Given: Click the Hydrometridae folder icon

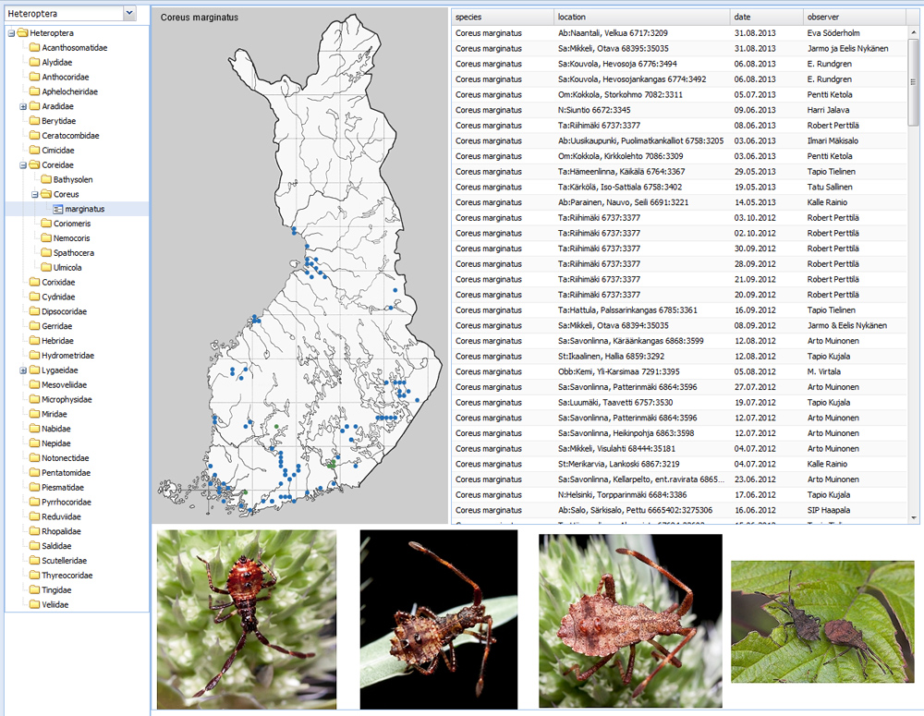Looking at the screenshot, I should [x=35, y=356].
